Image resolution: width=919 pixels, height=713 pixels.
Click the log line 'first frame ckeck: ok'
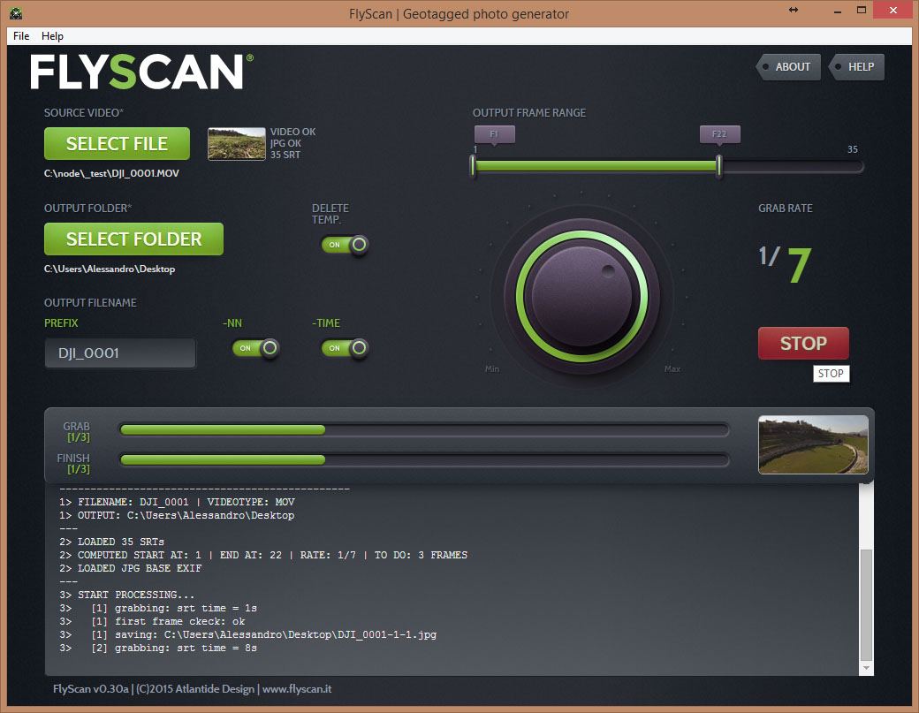[x=152, y=622]
